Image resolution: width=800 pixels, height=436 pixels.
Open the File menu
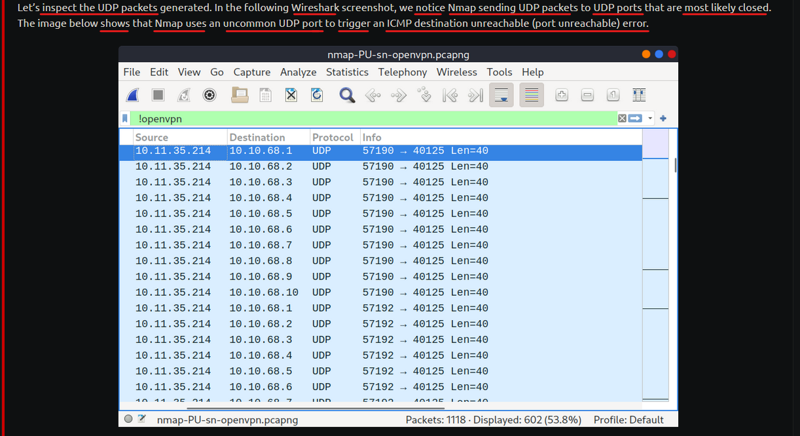coord(132,72)
